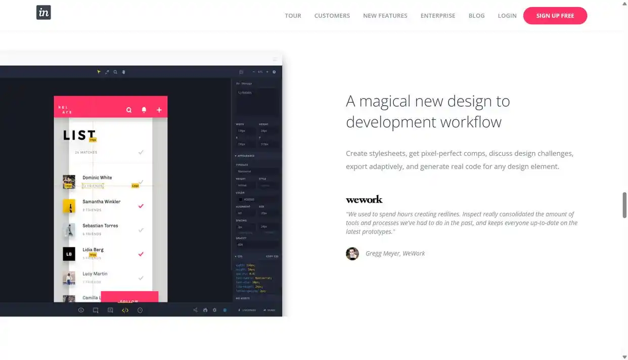
Task: Activate the yellow inspect code icon
Action: pos(125,310)
